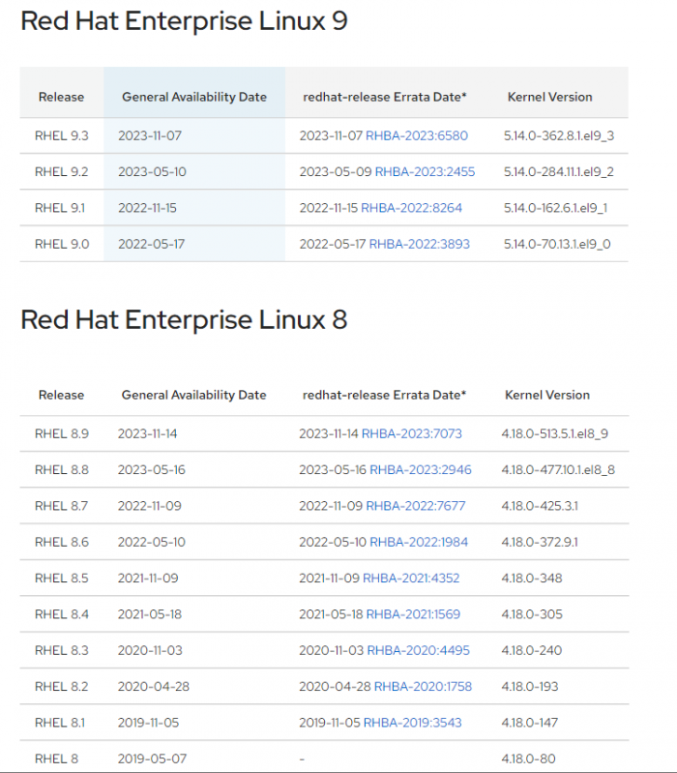This screenshot has width=677, height=773.
Task: Click the RHEL 8 Kernel Version column header
Action: [x=547, y=395]
